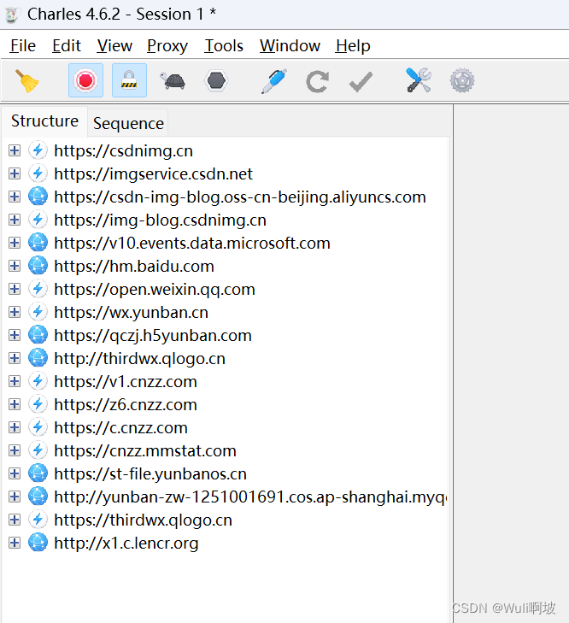This screenshot has height=623, width=569.
Task: Click lightning icon beside imgservice.csdn.net
Action: pos(38,173)
